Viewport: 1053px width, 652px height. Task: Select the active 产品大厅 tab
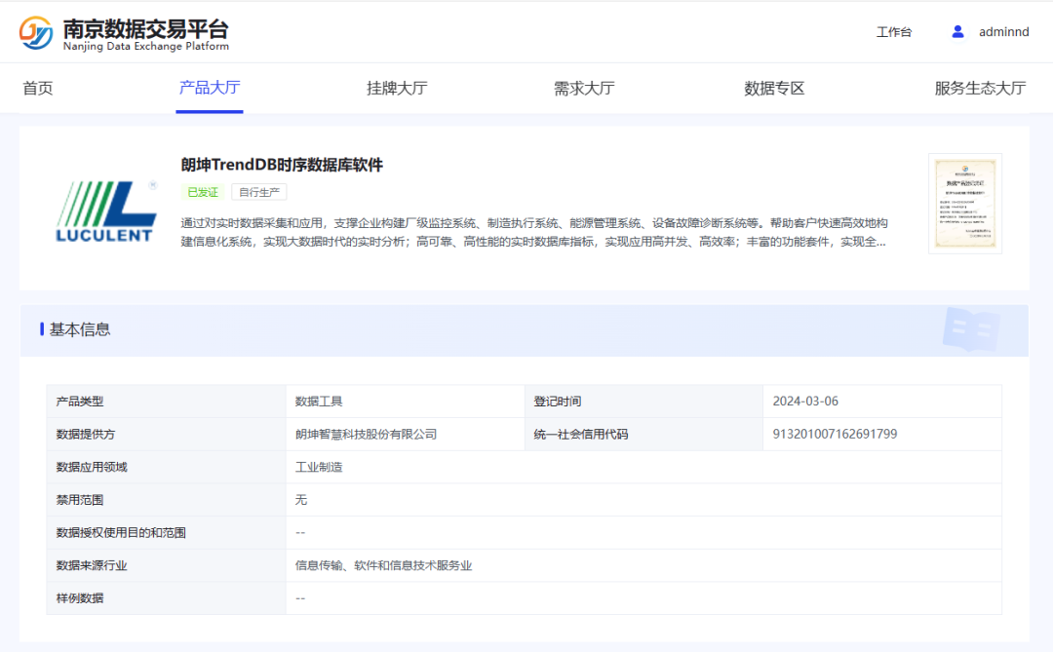(210, 88)
